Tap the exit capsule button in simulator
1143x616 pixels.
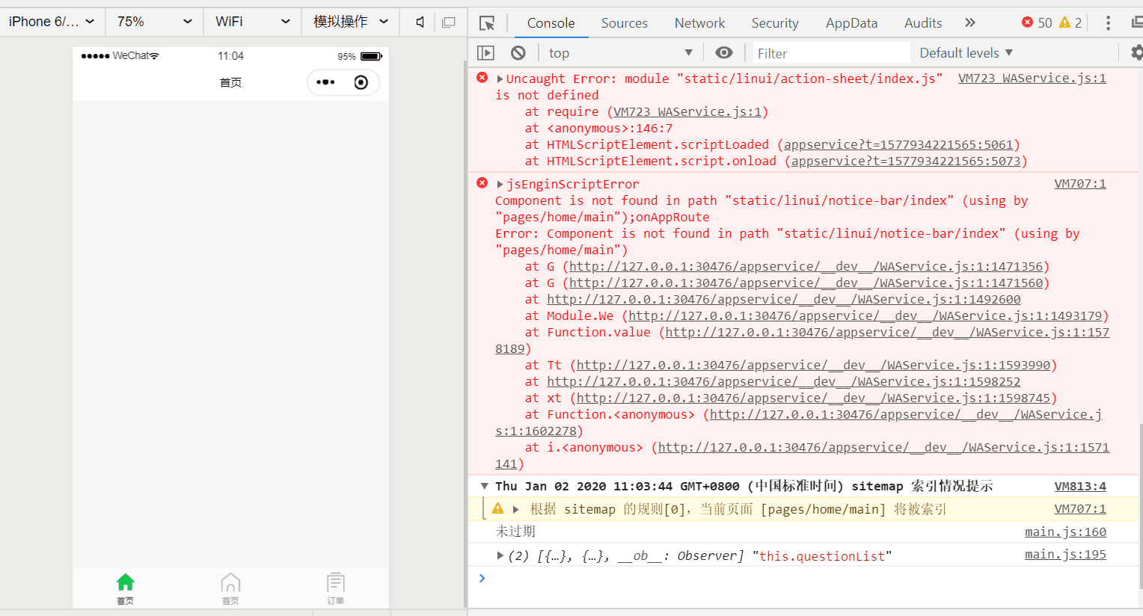pyautogui.click(x=360, y=82)
